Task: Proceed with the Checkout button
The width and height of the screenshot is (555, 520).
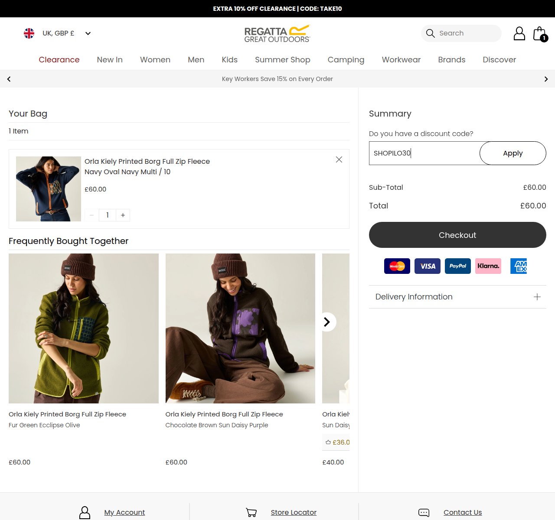Action: coord(457,235)
